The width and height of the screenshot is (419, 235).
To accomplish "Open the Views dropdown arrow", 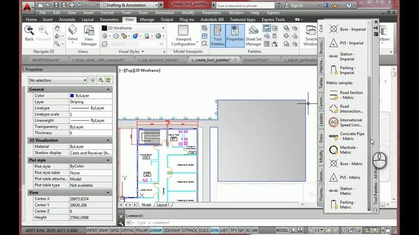I will pyautogui.click(x=73, y=43).
